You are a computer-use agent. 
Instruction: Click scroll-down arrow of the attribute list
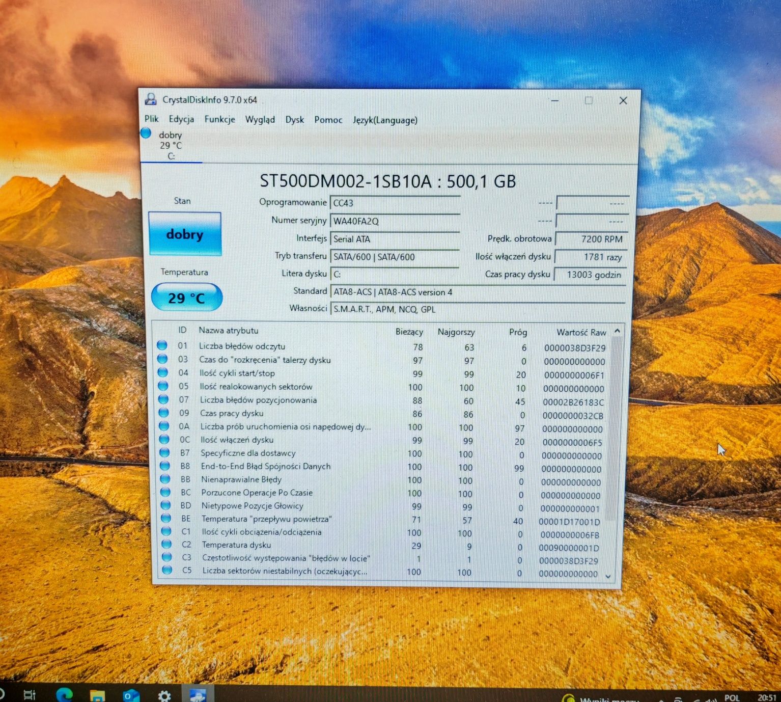608,576
